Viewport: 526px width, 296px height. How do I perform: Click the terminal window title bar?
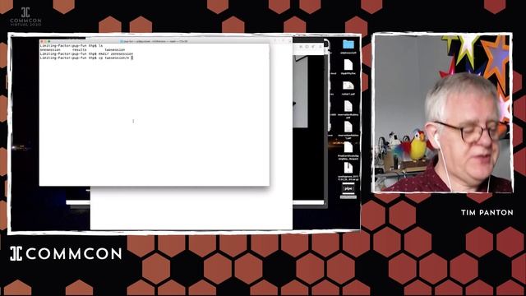(155, 41)
